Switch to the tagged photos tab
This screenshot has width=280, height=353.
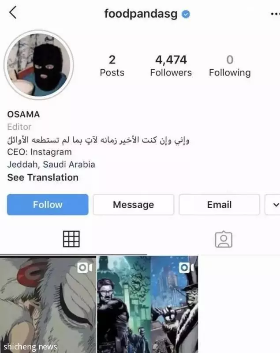224,239
